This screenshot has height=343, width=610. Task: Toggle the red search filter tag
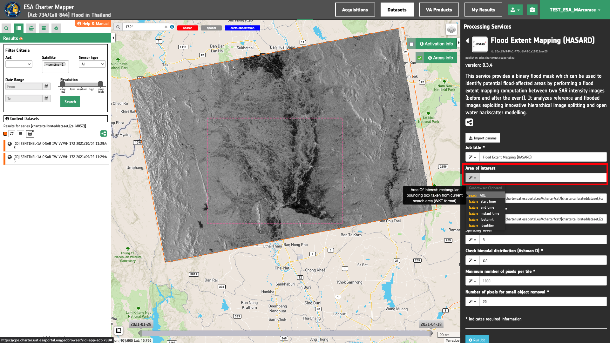point(187,28)
